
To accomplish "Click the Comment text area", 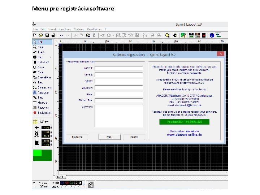I will click(x=119, y=116).
